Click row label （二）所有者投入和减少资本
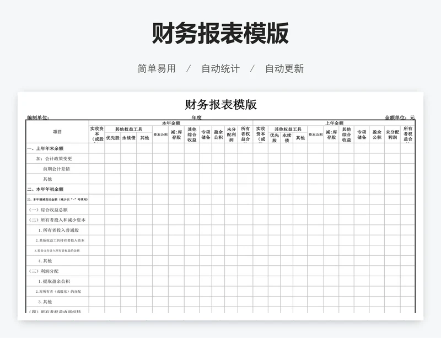Image resolution: width=441 pixels, height=338 pixels. tap(57, 220)
